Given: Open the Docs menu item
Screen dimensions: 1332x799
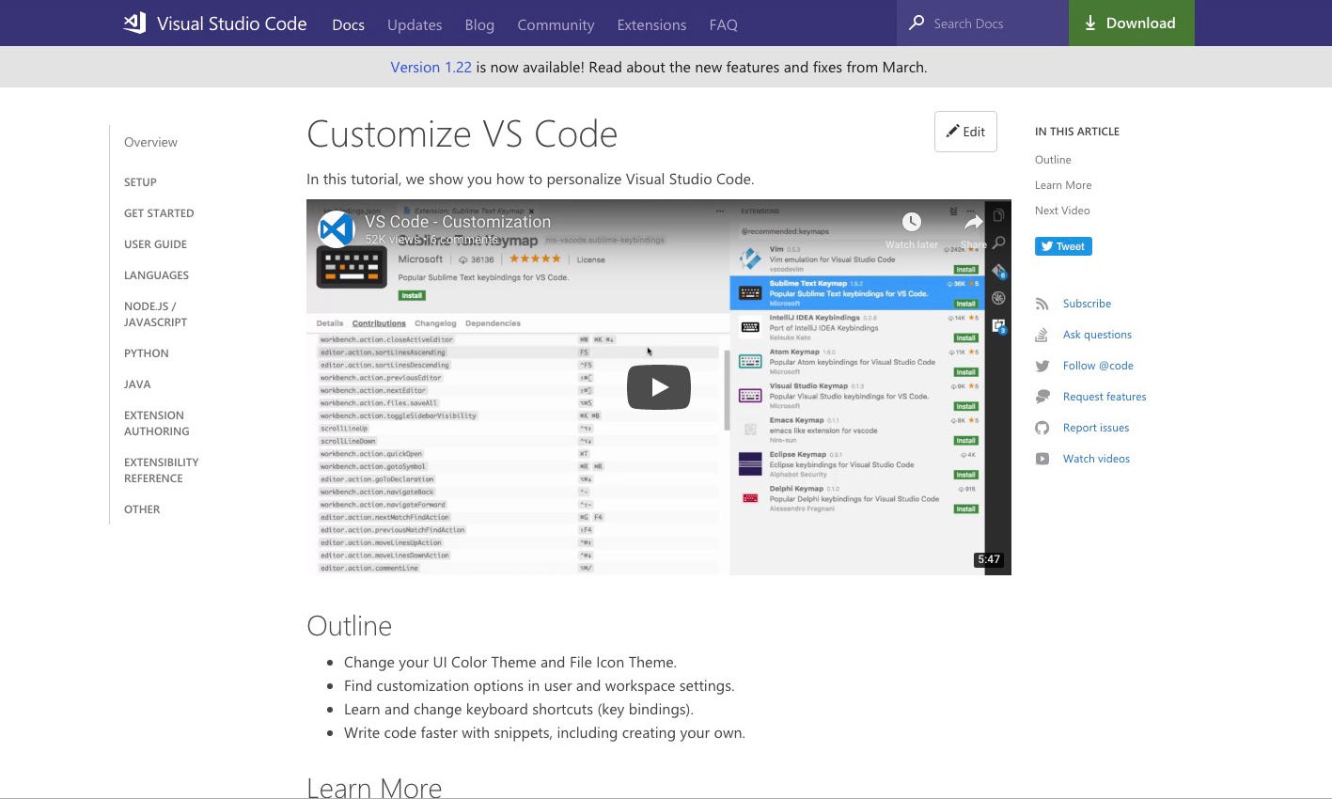Looking at the screenshot, I should click(348, 24).
